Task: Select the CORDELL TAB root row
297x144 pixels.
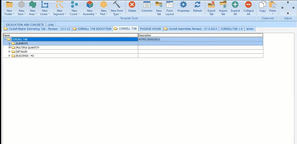Action: click(133, 39)
